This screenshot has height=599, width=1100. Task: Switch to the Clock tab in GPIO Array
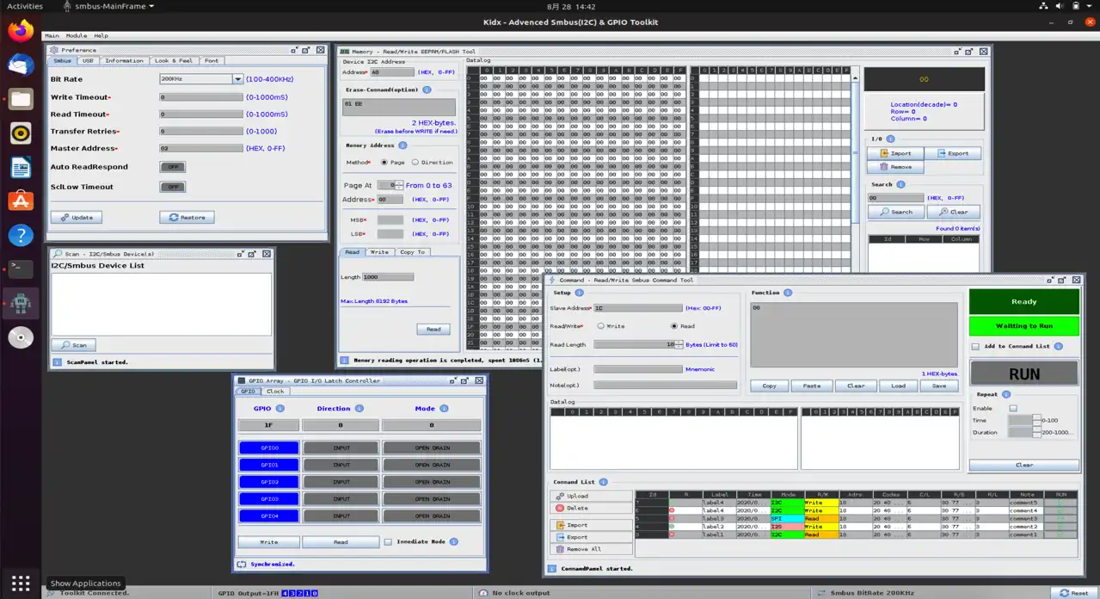(x=274, y=392)
